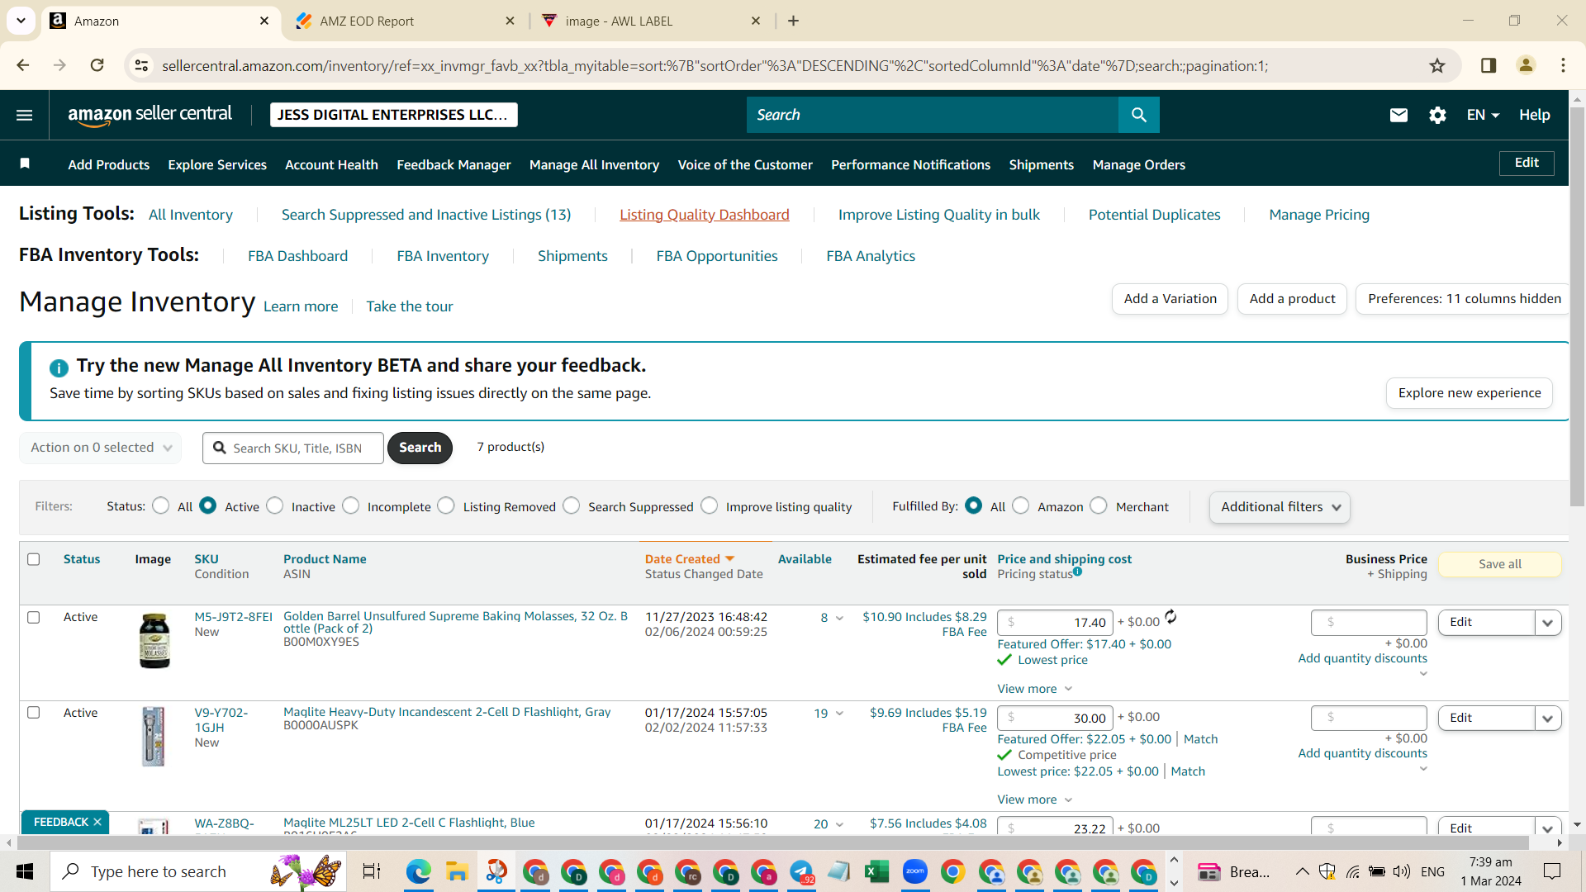View site information icon in address bar
Image resolution: width=1586 pixels, height=892 pixels.
coord(142,65)
